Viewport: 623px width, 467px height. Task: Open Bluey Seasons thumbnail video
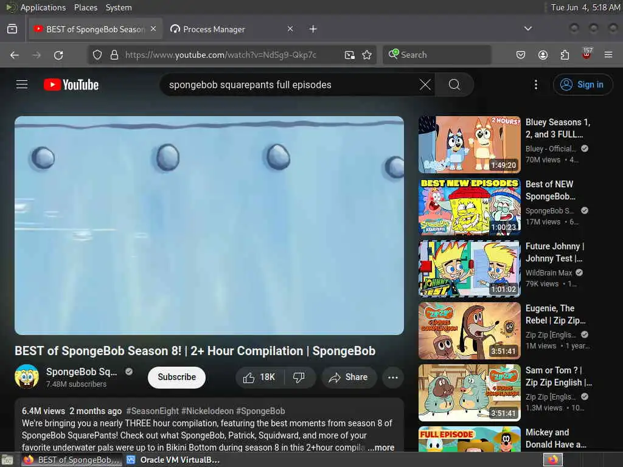(470, 145)
